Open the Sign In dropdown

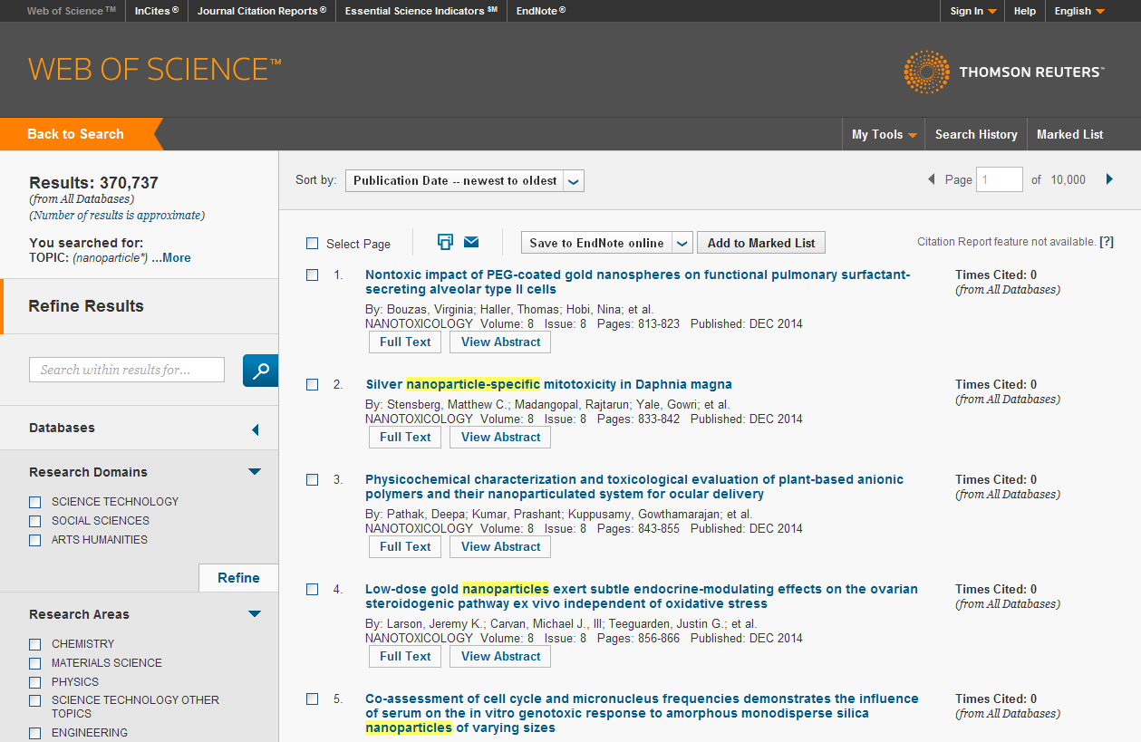coord(973,11)
